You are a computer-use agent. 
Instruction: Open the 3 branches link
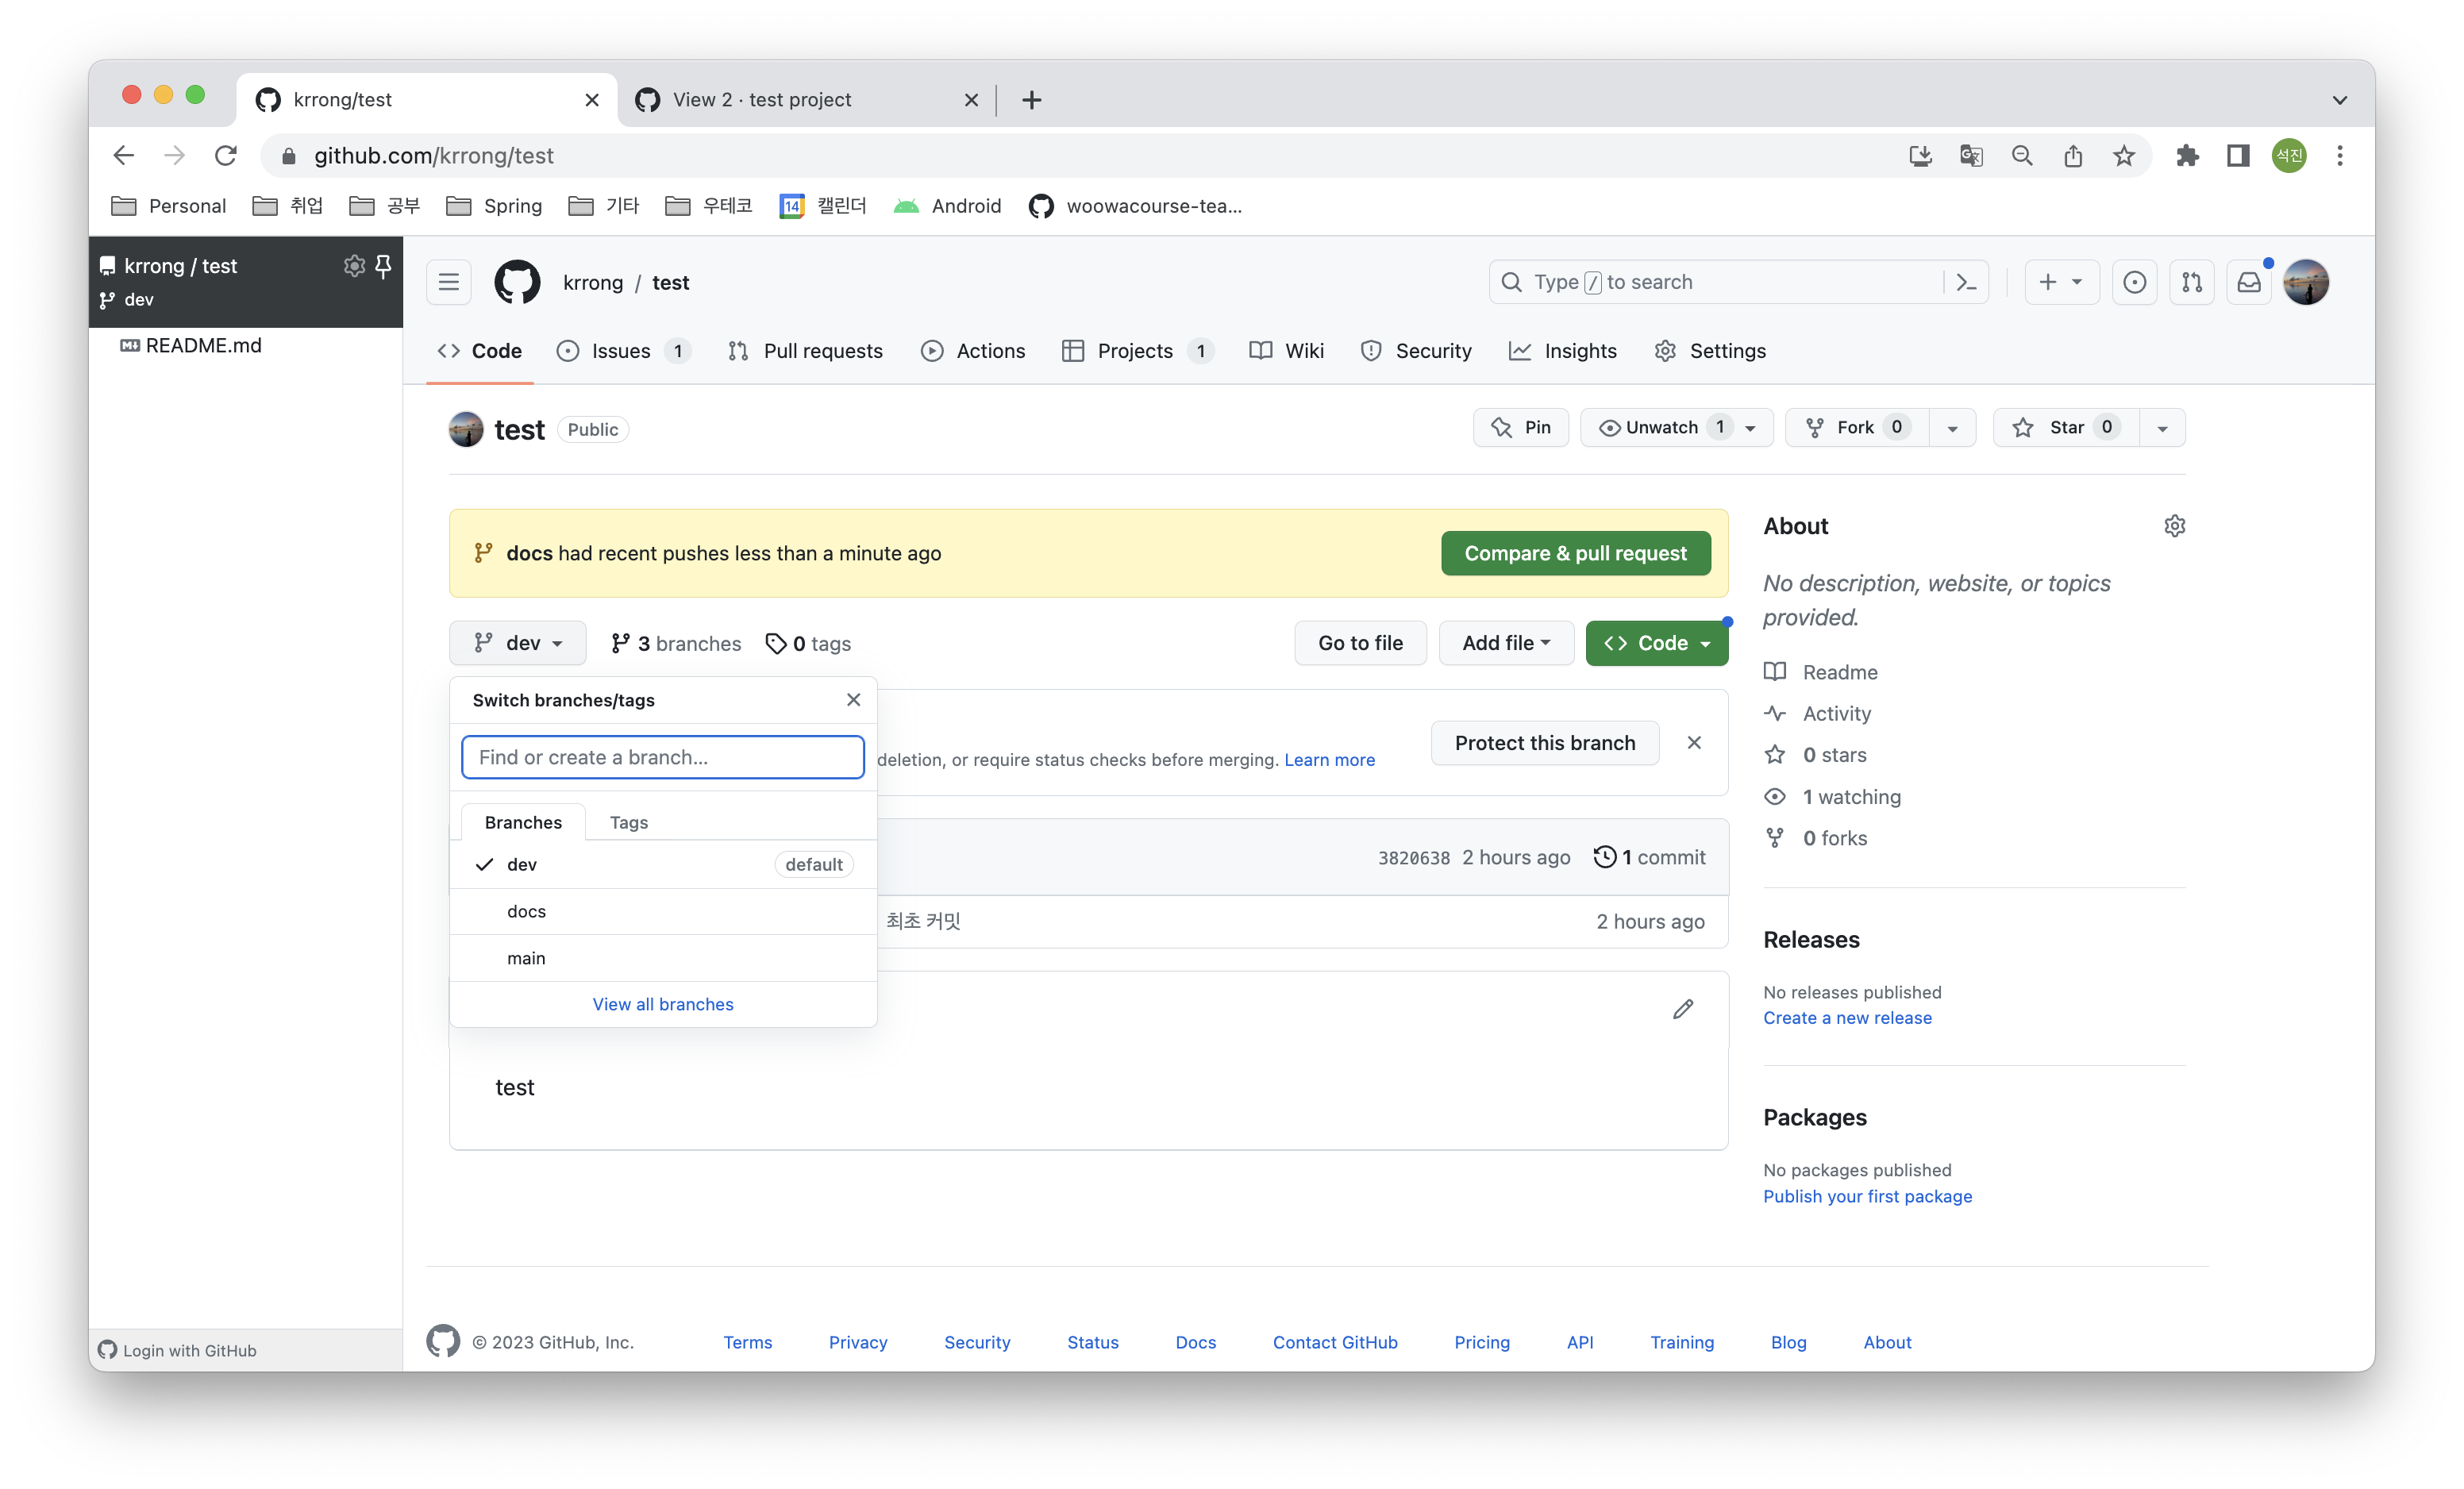coord(676,643)
